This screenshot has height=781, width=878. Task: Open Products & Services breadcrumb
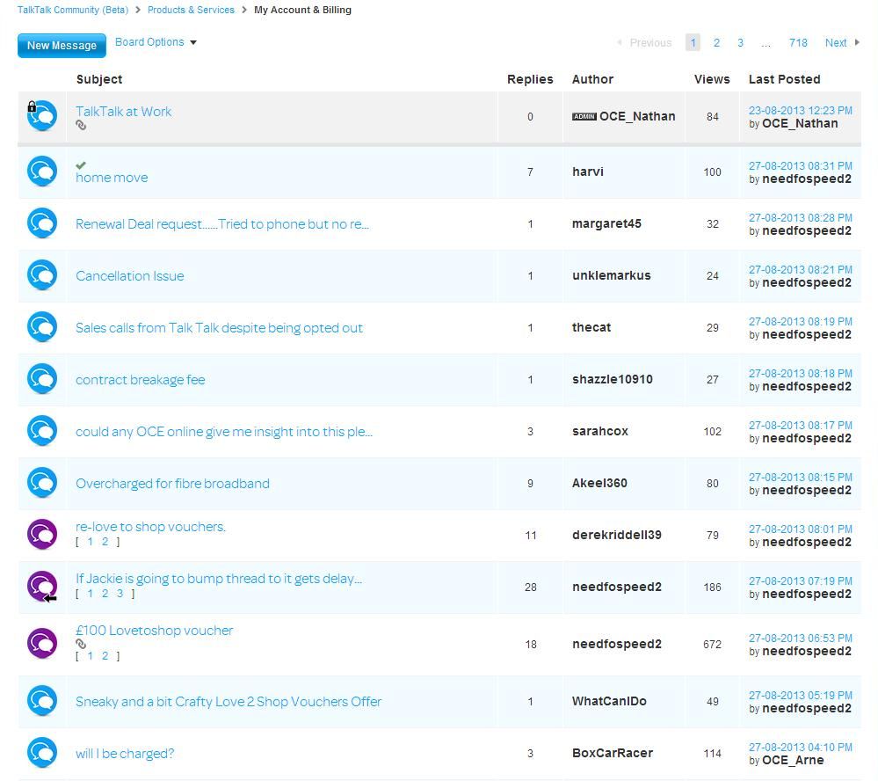tap(191, 10)
